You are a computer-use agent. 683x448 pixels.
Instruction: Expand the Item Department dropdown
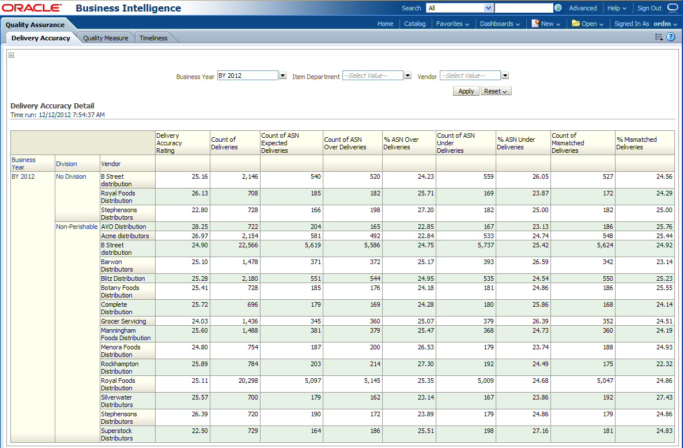pyautogui.click(x=407, y=76)
